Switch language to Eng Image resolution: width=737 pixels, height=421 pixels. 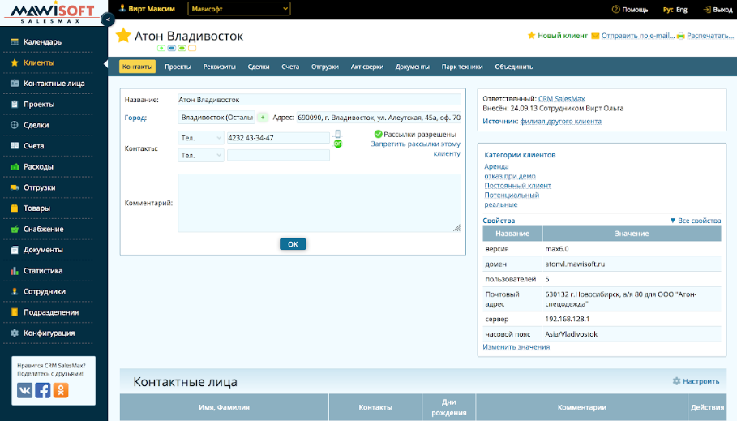click(682, 10)
